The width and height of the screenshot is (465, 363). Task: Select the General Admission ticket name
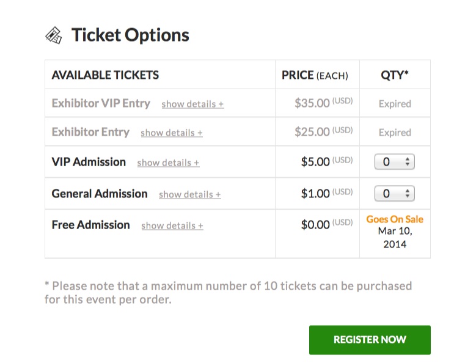[x=100, y=194]
